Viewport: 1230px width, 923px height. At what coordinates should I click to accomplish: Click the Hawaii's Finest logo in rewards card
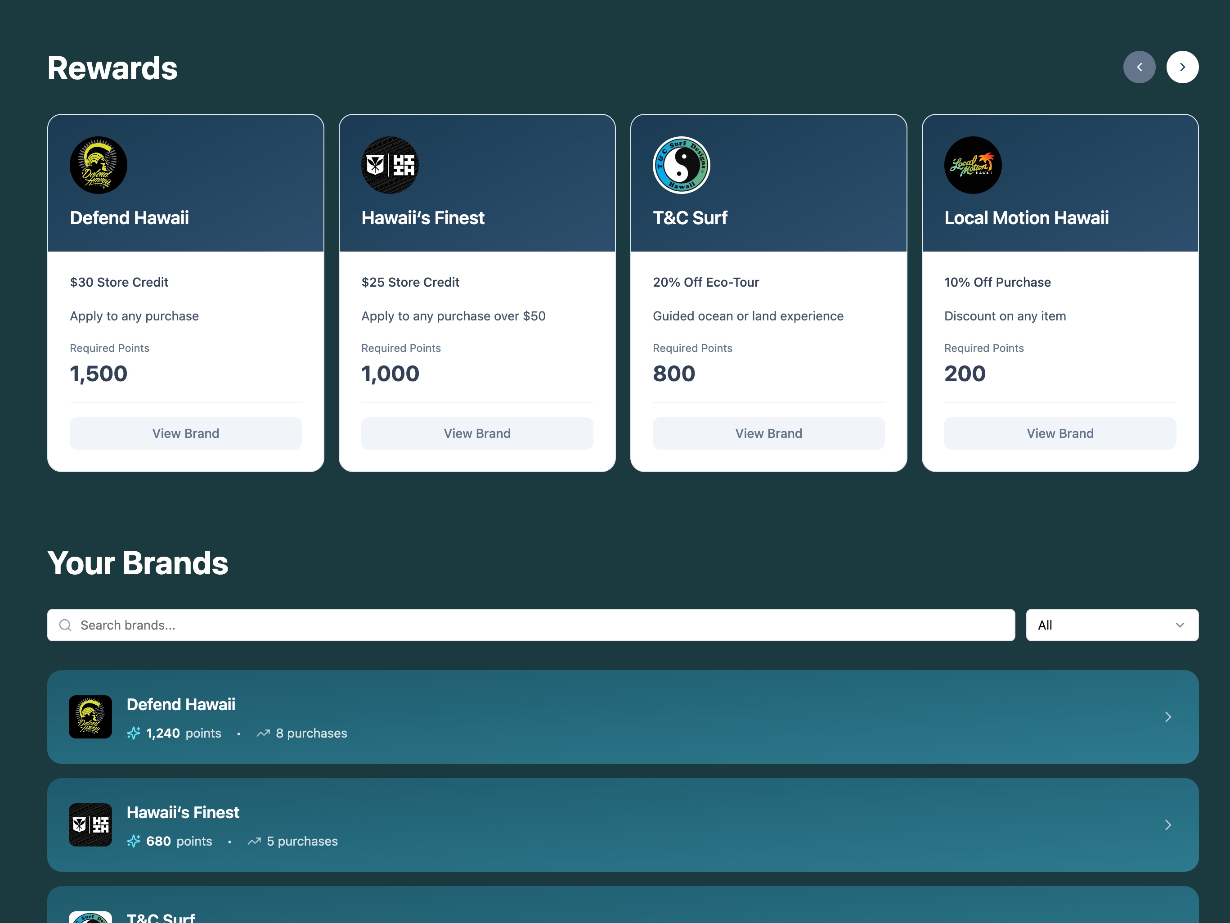390,165
